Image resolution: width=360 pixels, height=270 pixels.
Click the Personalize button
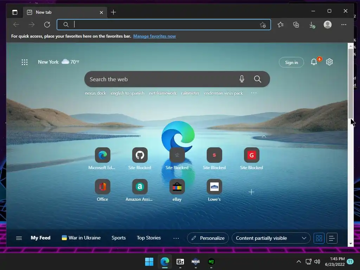pyautogui.click(x=208, y=238)
